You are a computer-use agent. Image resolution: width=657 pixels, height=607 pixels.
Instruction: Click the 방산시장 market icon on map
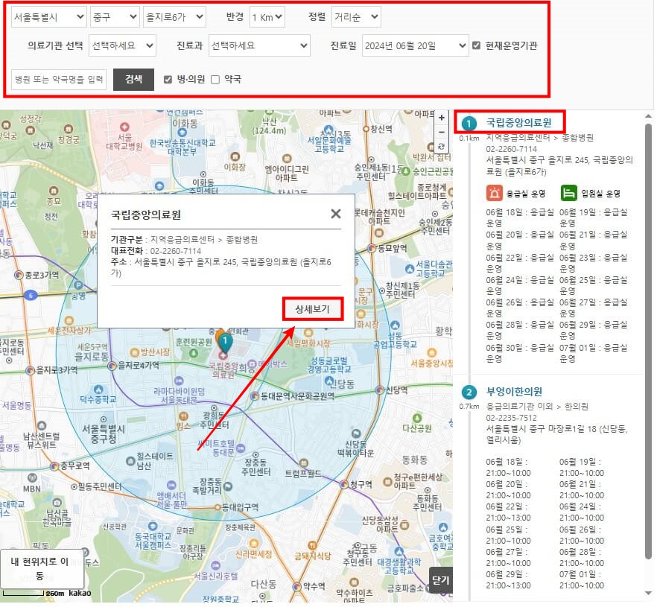tap(135, 352)
